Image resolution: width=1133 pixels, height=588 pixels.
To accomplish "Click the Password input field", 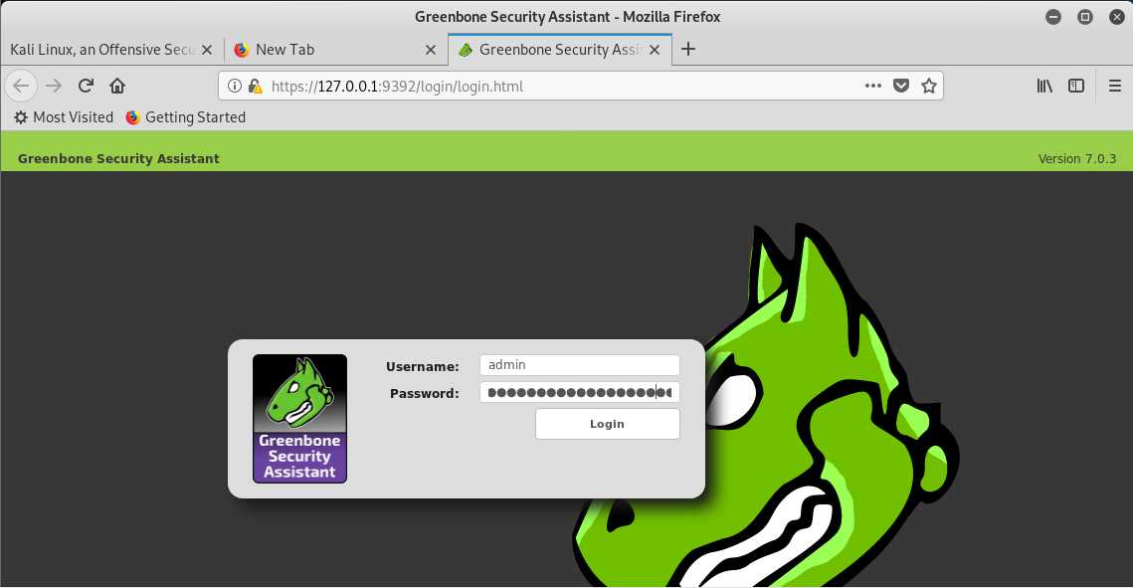I will click(x=580, y=392).
